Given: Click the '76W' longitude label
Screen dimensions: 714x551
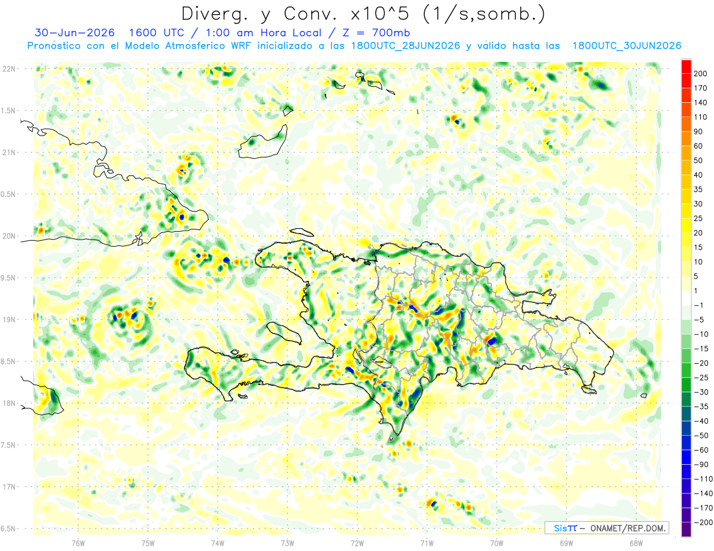Looking at the screenshot, I should point(78,543).
